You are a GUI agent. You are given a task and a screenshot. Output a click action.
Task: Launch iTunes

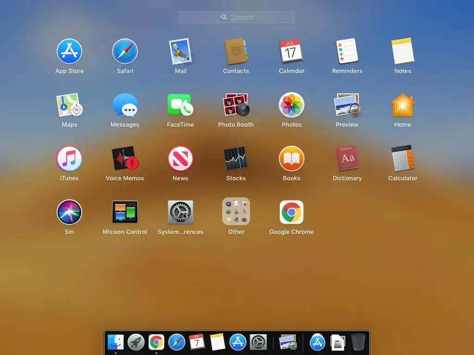pos(69,159)
